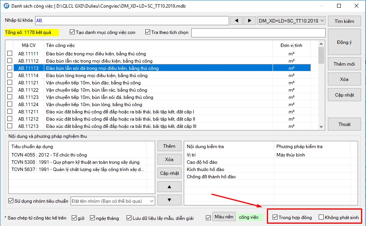Image resolution: width=366 pixels, height=226 pixels.
Task: Click the application icon in the title bar
Action: 6,6
